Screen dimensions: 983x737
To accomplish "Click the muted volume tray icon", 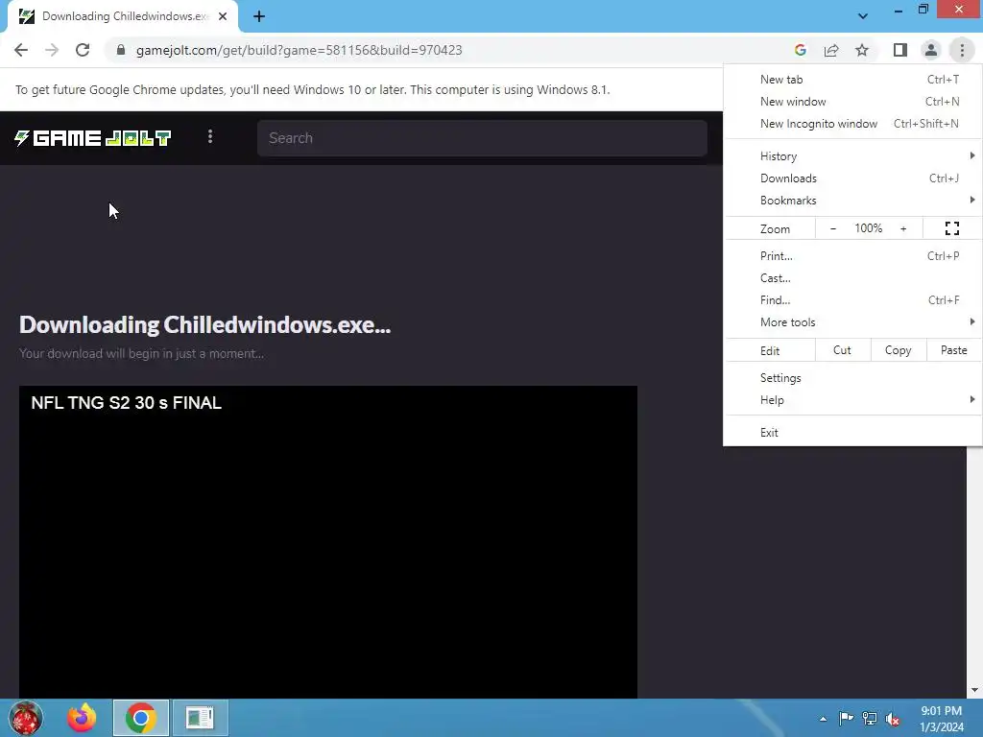I will point(893,718).
